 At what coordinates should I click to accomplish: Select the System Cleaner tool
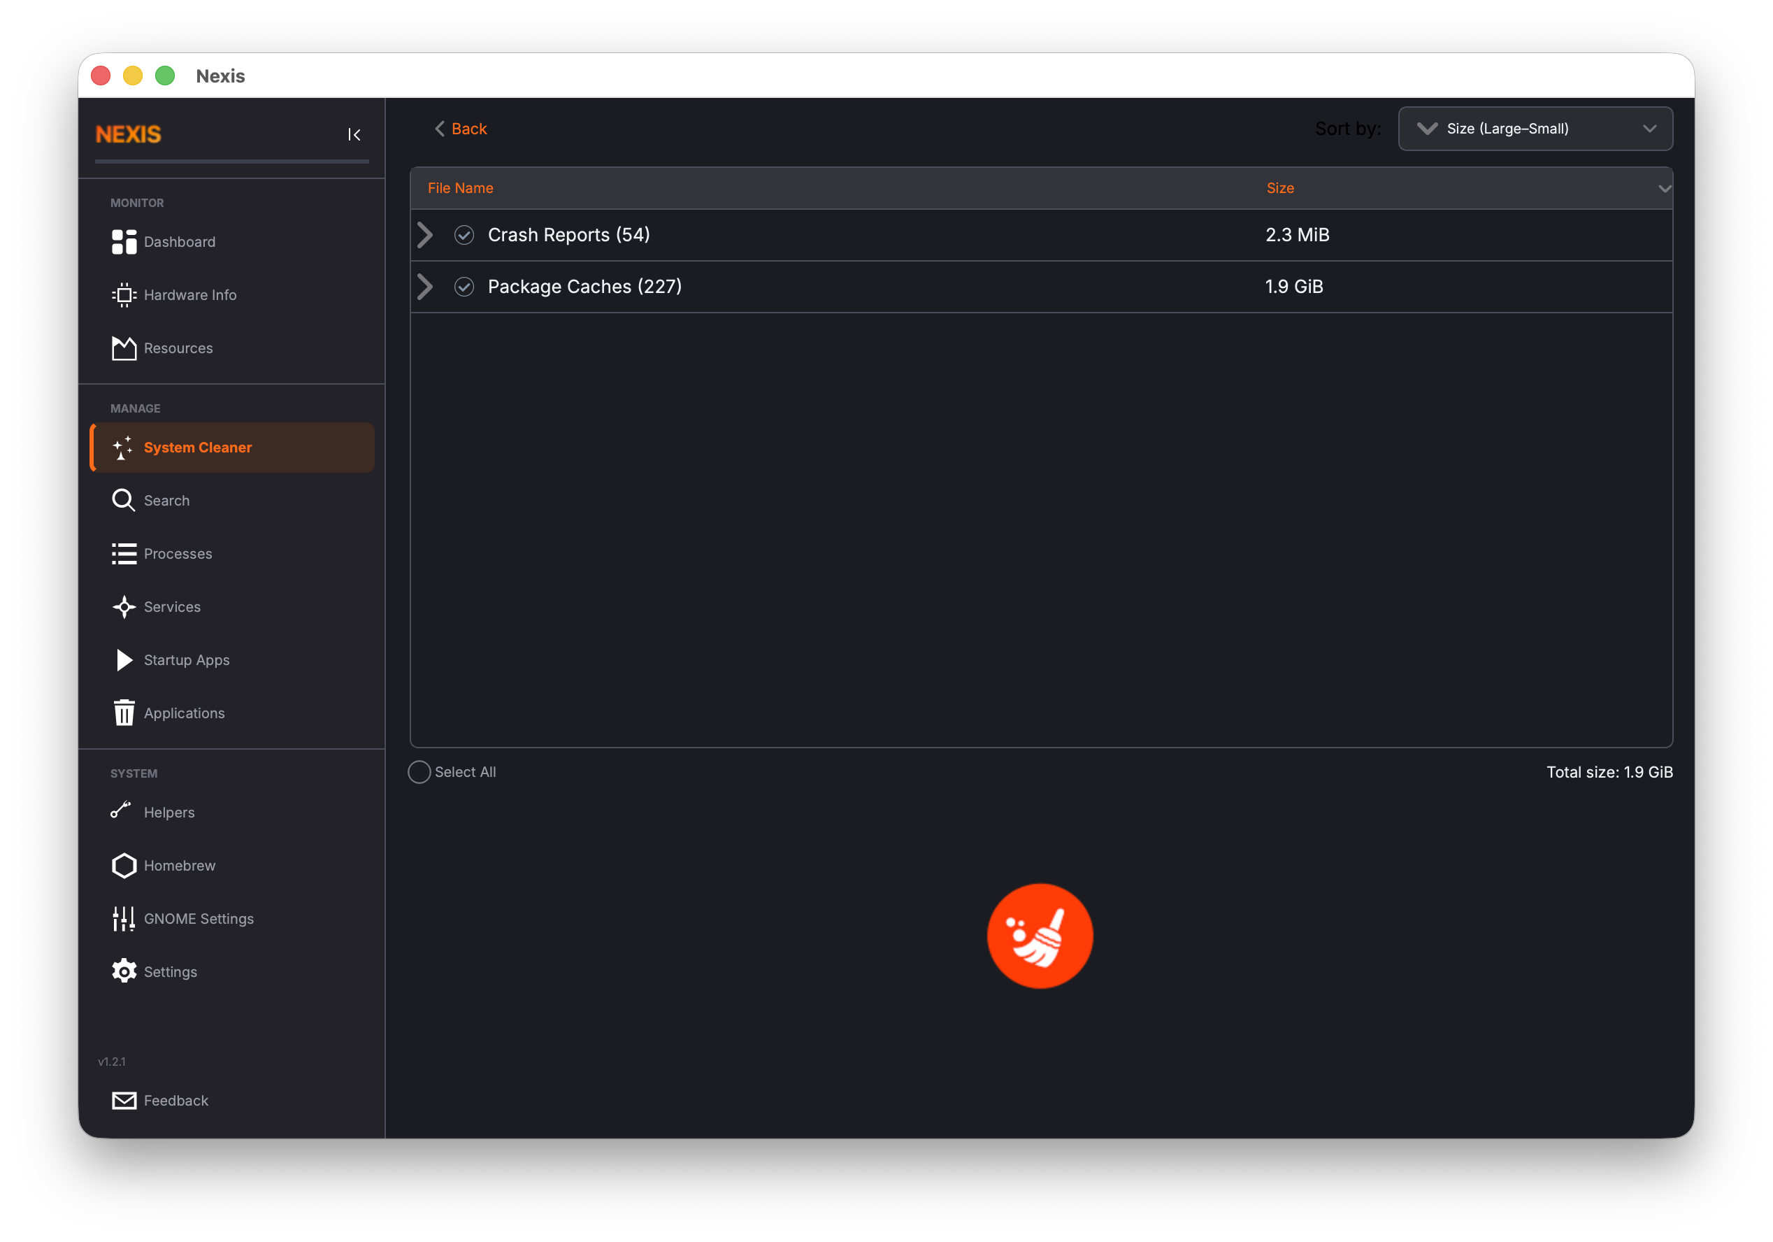click(198, 447)
